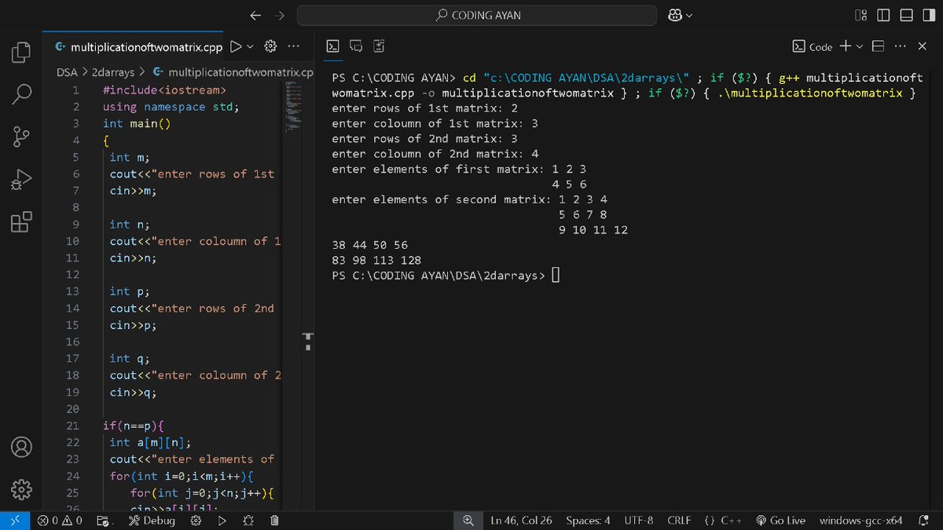
Task: Switch to the Terminal panel tab icon
Action: pos(333,47)
